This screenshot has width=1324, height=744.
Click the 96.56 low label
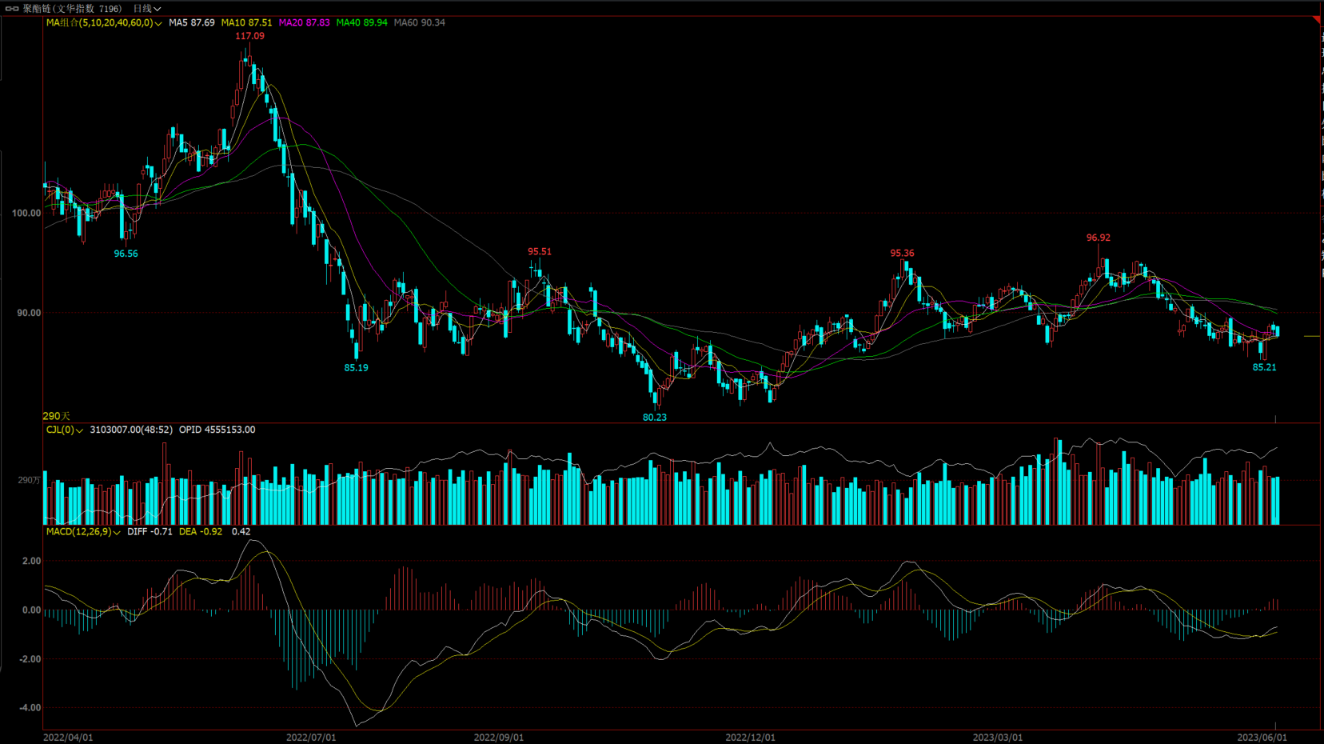(126, 254)
